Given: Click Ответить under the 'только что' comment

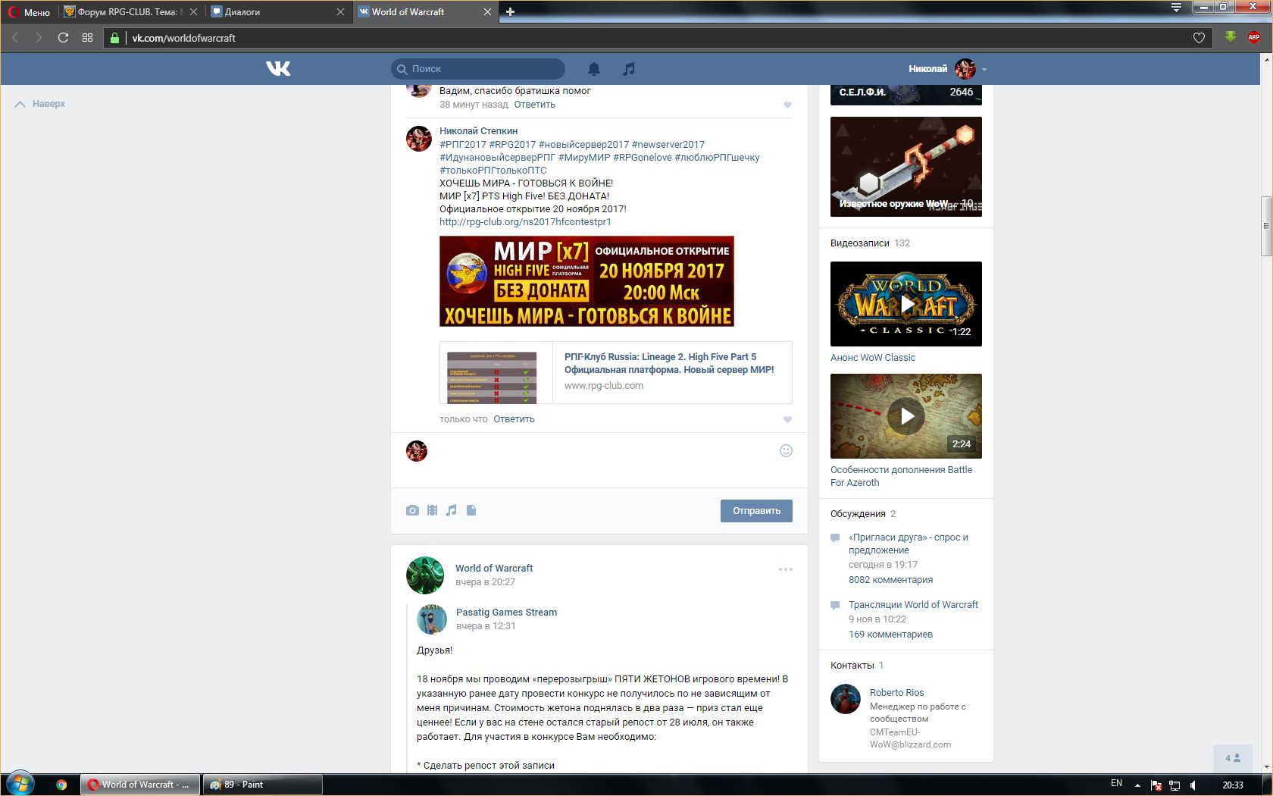Looking at the screenshot, I should click(514, 419).
